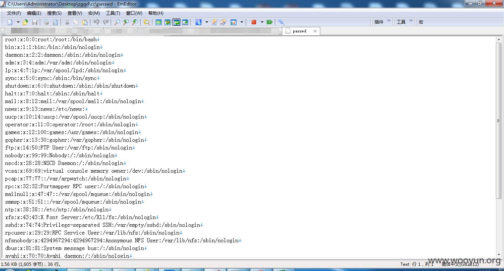Click the 插件 toolbar label
Viewport: 504px width, 271px height.
point(379,22)
